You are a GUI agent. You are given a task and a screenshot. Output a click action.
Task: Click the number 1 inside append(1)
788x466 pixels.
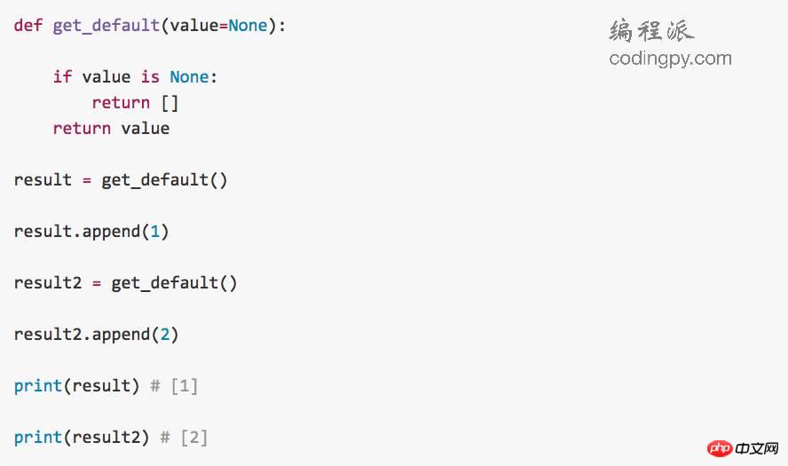pyautogui.click(x=154, y=232)
